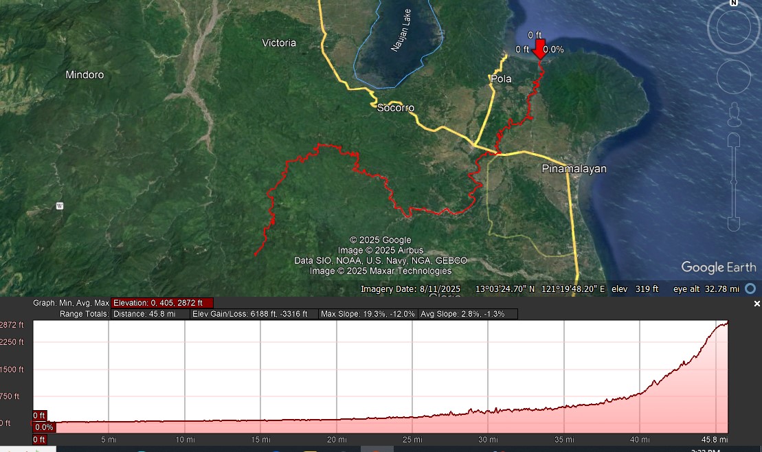The width and height of the screenshot is (762, 452).
Task: Click the zoom out end of zoom slider
Action: point(734,224)
